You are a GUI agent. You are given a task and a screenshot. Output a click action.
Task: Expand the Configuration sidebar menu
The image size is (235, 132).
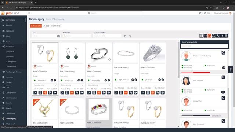pyautogui.click(x=13, y=93)
